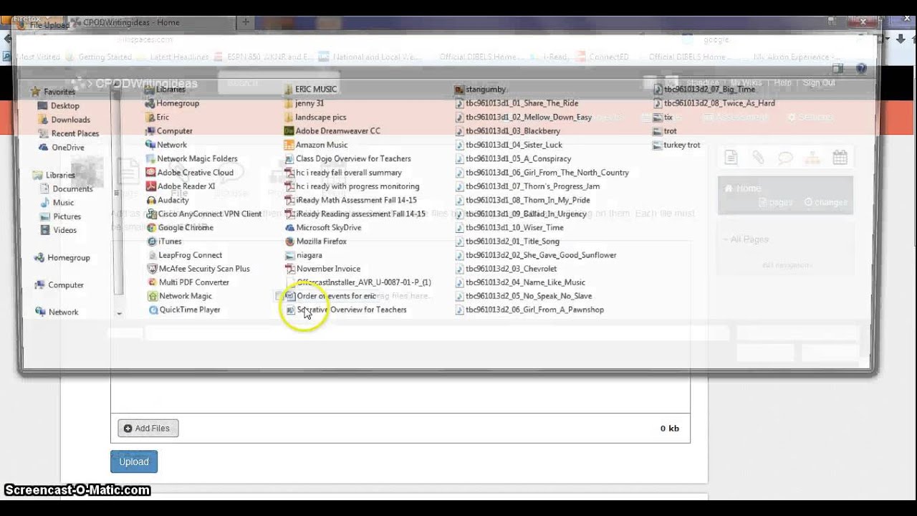Select the Homegroup item in file list
The image size is (917, 516).
pos(172,103)
